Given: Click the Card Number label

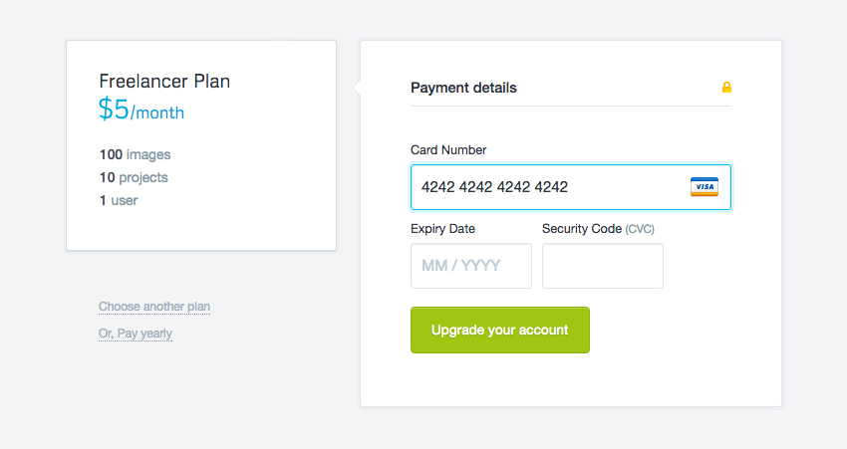Looking at the screenshot, I should click(448, 150).
